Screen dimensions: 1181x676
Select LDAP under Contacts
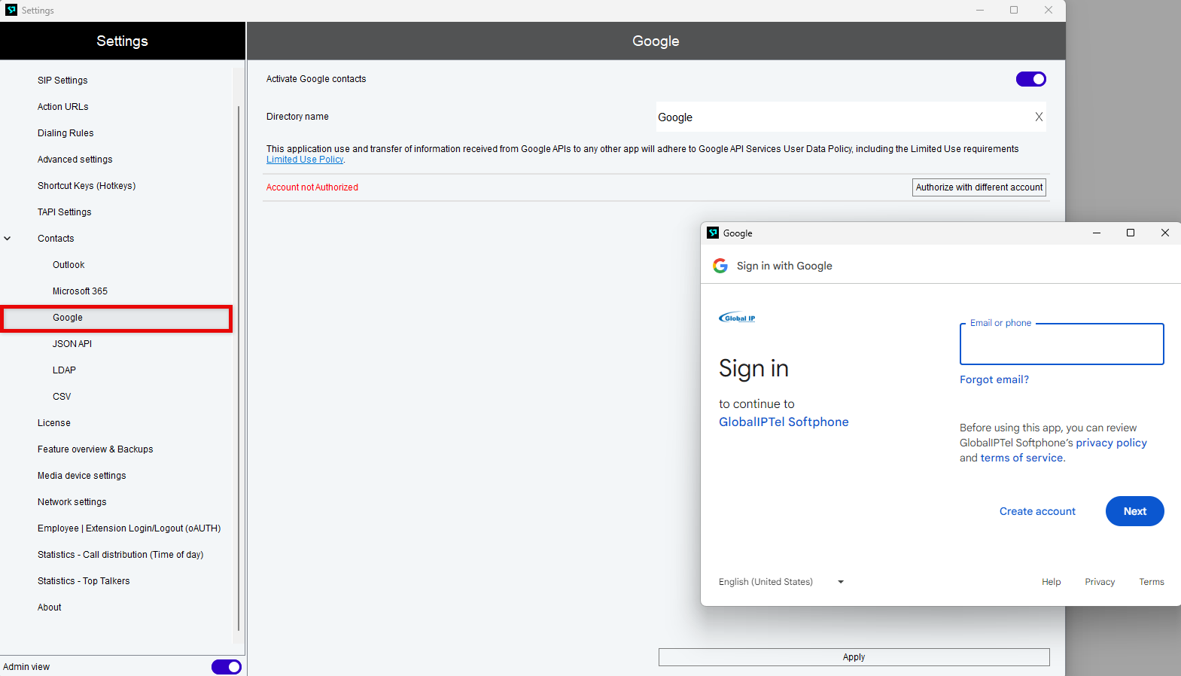coord(64,370)
